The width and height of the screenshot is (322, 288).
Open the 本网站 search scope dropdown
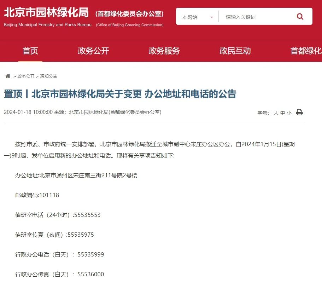point(198,17)
